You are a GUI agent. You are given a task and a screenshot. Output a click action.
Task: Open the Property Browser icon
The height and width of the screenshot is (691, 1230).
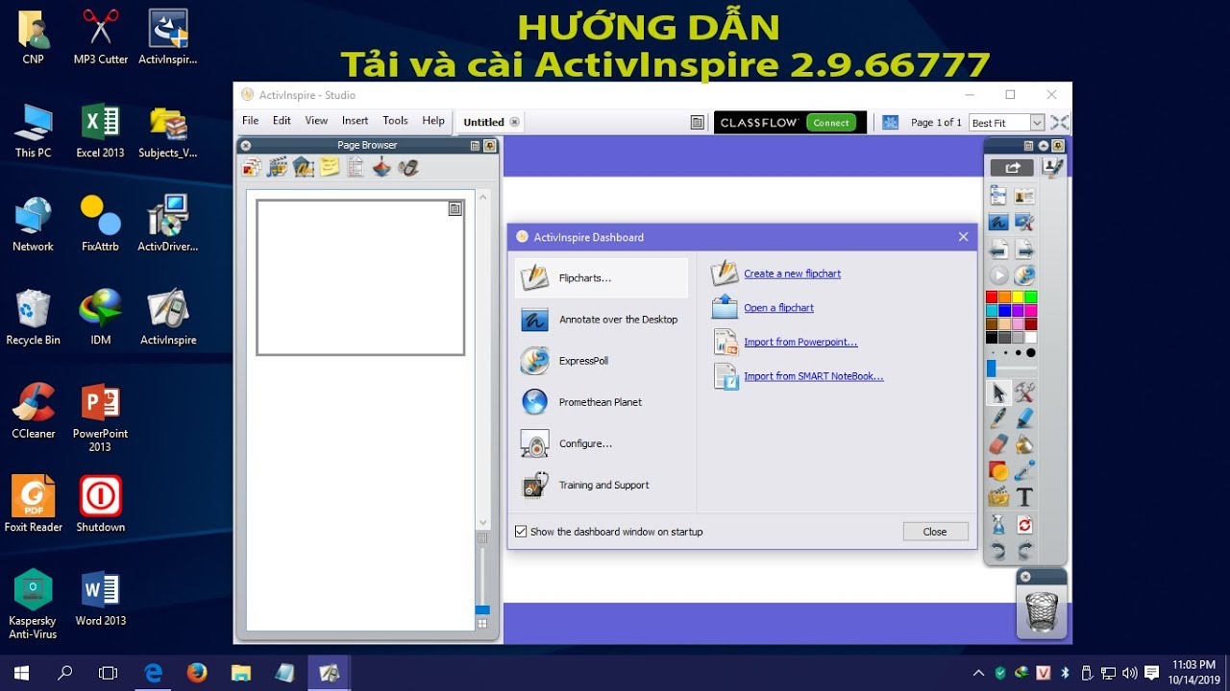(356, 168)
